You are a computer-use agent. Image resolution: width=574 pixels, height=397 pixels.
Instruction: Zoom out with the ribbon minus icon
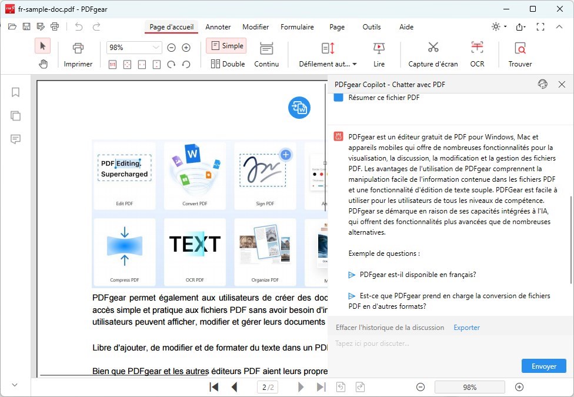171,48
